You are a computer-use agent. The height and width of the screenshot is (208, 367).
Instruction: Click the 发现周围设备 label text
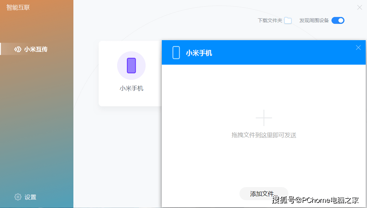tap(314, 21)
